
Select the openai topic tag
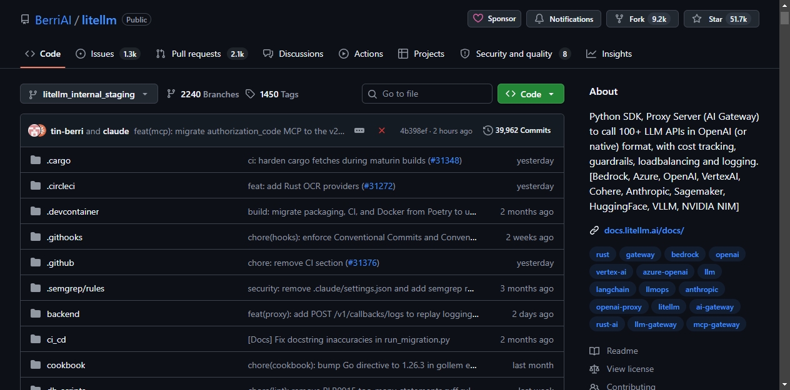pyautogui.click(x=727, y=255)
